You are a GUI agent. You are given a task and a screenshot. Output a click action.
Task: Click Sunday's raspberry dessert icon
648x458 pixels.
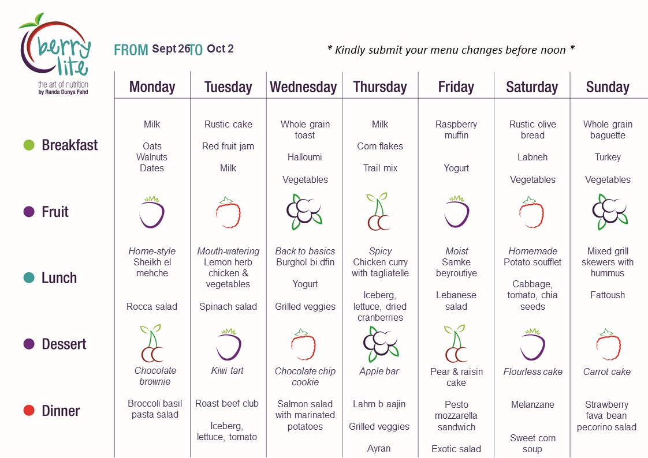(608, 345)
